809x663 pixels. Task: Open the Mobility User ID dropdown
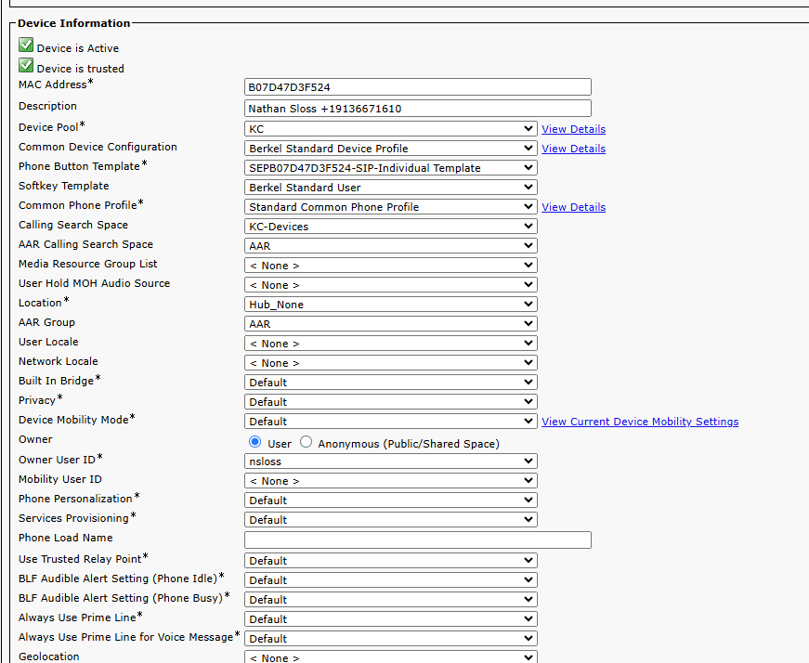(x=391, y=481)
